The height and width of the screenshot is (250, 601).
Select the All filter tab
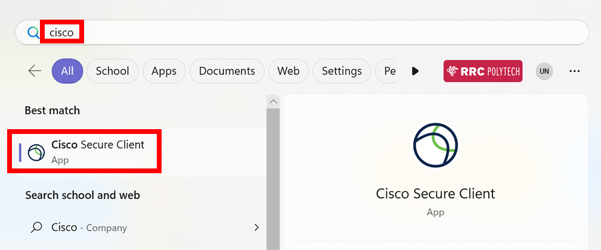coord(67,71)
